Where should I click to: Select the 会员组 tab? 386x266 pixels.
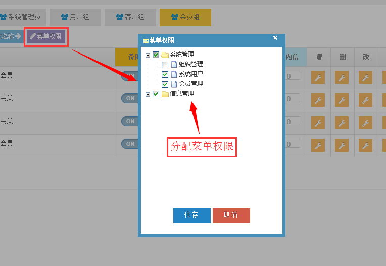click(185, 17)
